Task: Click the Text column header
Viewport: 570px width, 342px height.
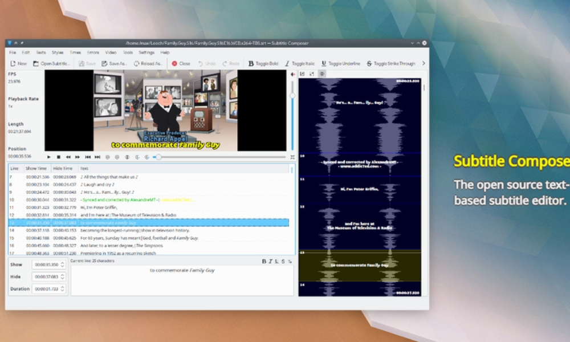Action: [184, 169]
